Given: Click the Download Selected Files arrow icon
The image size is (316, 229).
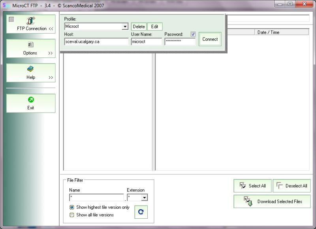Looking at the screenshot, I should pos(248,201).
